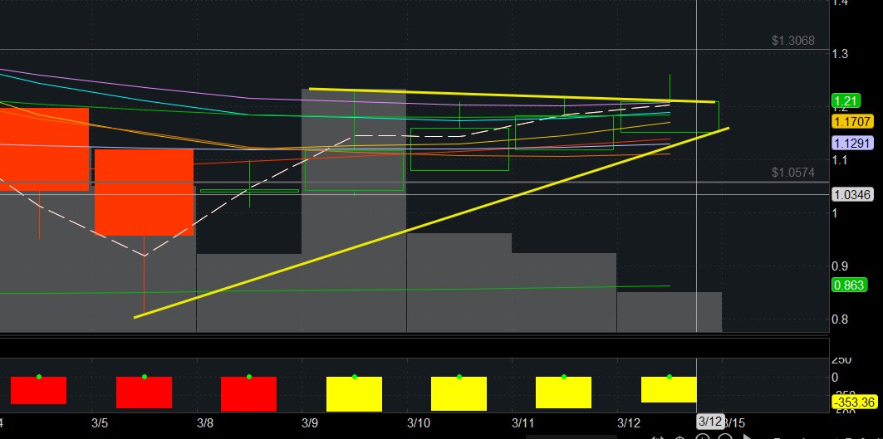Click the red indicator bar for 3/5

145,393
